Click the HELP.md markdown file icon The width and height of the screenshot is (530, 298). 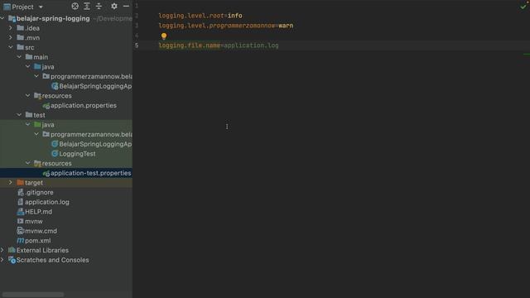click(20, 212)
